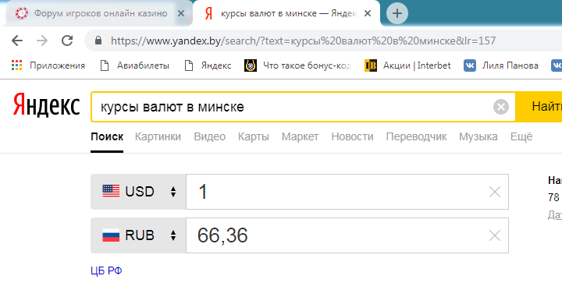Click the browser forward arrow

(x=42, y=41)
